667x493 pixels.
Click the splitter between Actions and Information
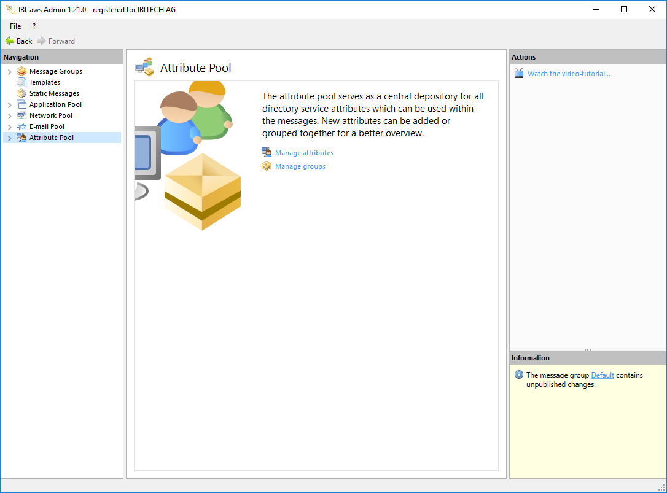[x=588, y=350]
